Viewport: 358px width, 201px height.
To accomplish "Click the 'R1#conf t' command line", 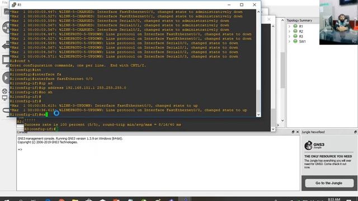I will tap(20, 61).
